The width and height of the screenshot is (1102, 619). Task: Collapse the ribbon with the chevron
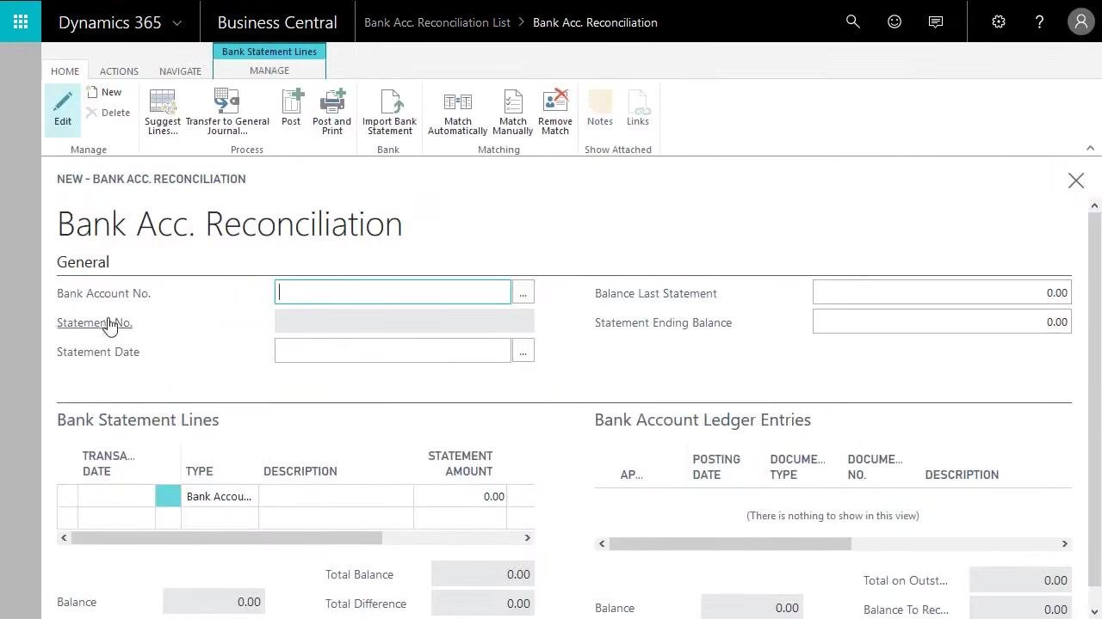click(1090, 149)
